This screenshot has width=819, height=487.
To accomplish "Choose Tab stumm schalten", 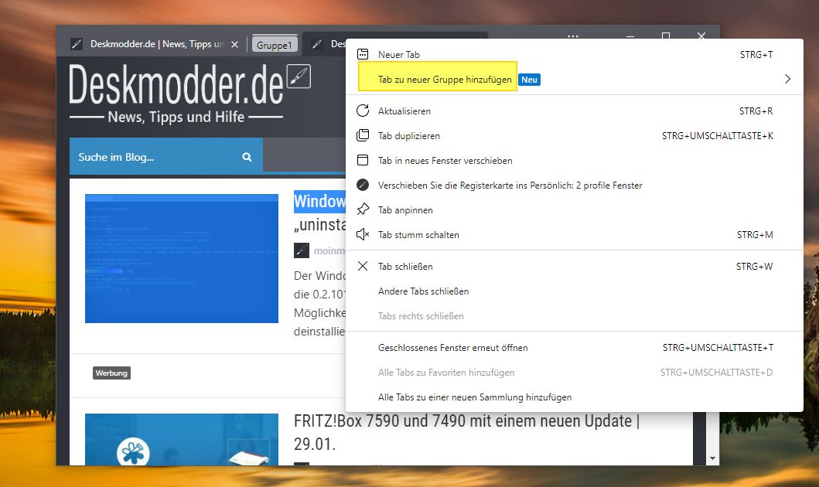I will (x=575, y=234).
